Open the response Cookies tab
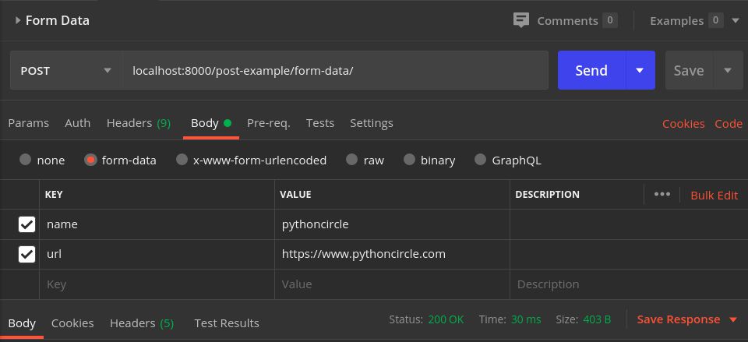The image size is (748, 342). 72,323
